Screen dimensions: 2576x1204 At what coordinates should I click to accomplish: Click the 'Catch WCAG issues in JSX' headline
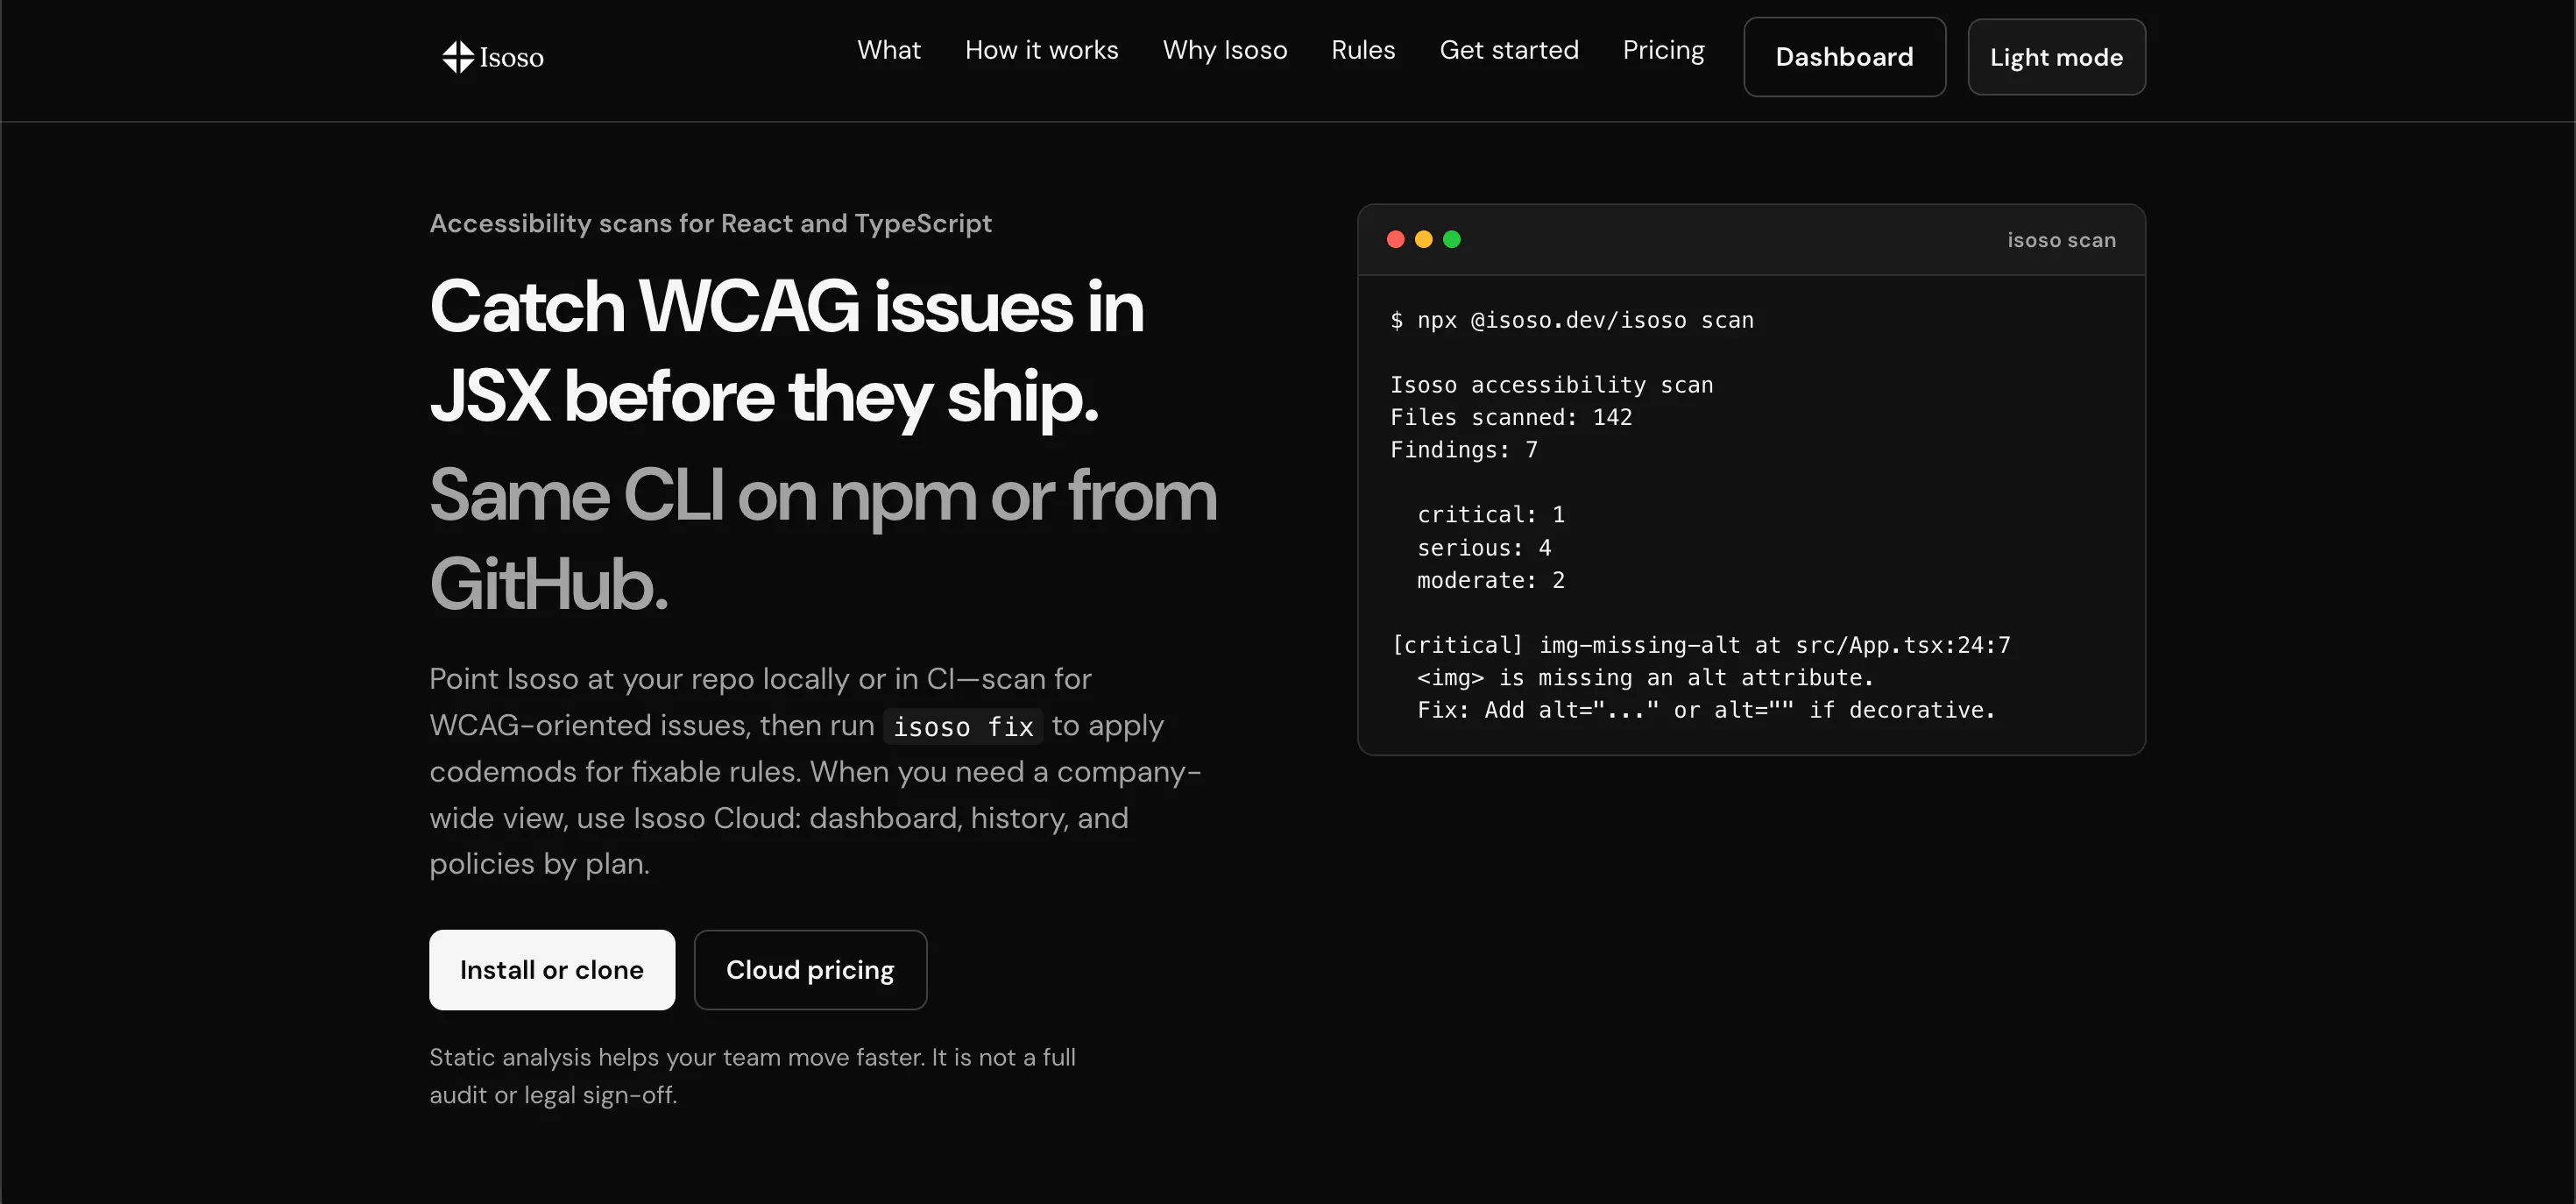[x=786, y=350]
